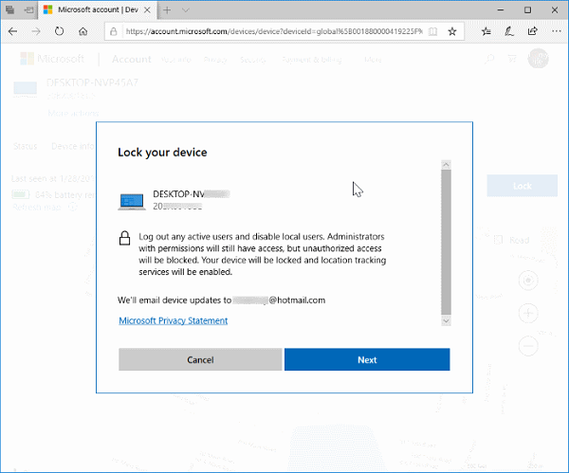Close the Microsoft account tab

[x=149, y=9]
